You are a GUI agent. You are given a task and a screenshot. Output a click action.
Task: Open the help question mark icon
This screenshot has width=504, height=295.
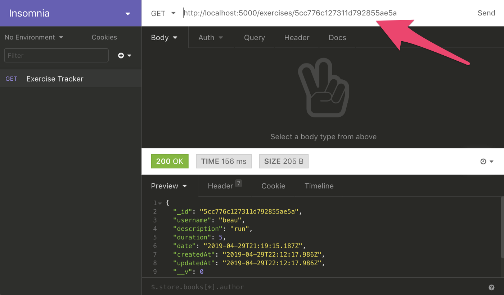tap(491, 287)
